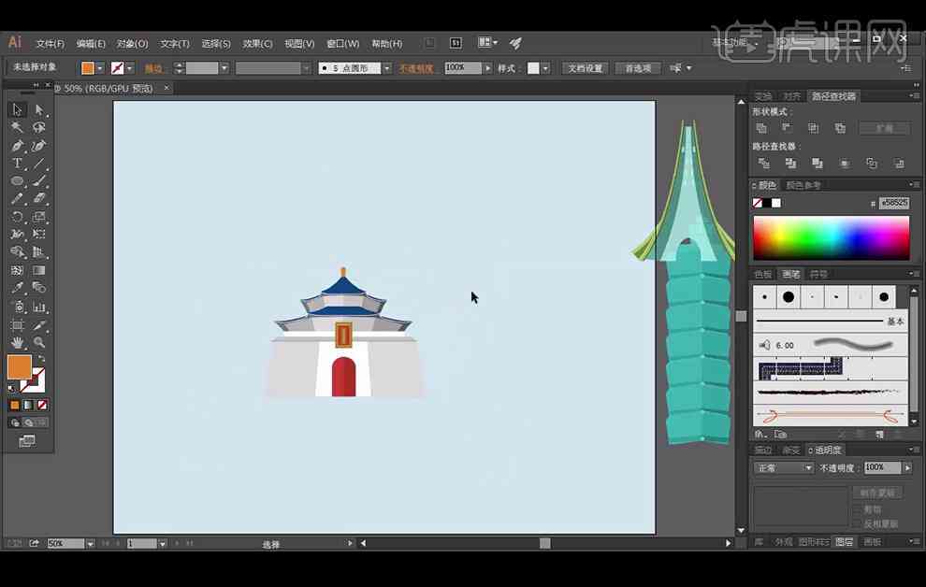Select the Shape Builder tool
The image size is (926, 587).
pos(17,252)
